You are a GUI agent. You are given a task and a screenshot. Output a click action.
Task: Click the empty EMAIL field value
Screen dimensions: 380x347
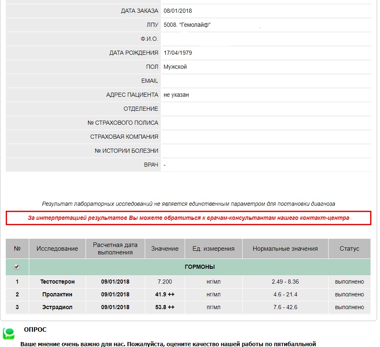tap(266, 81)
